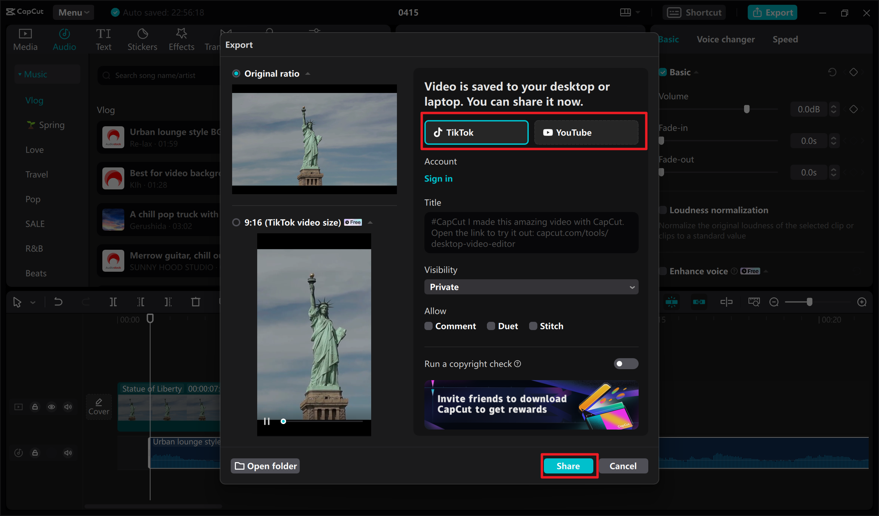
Task: Lock the Statue of Liberty video track
Action: pos(35,407)
